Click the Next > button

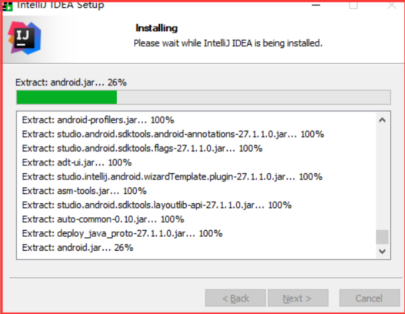tap(298, 298)
